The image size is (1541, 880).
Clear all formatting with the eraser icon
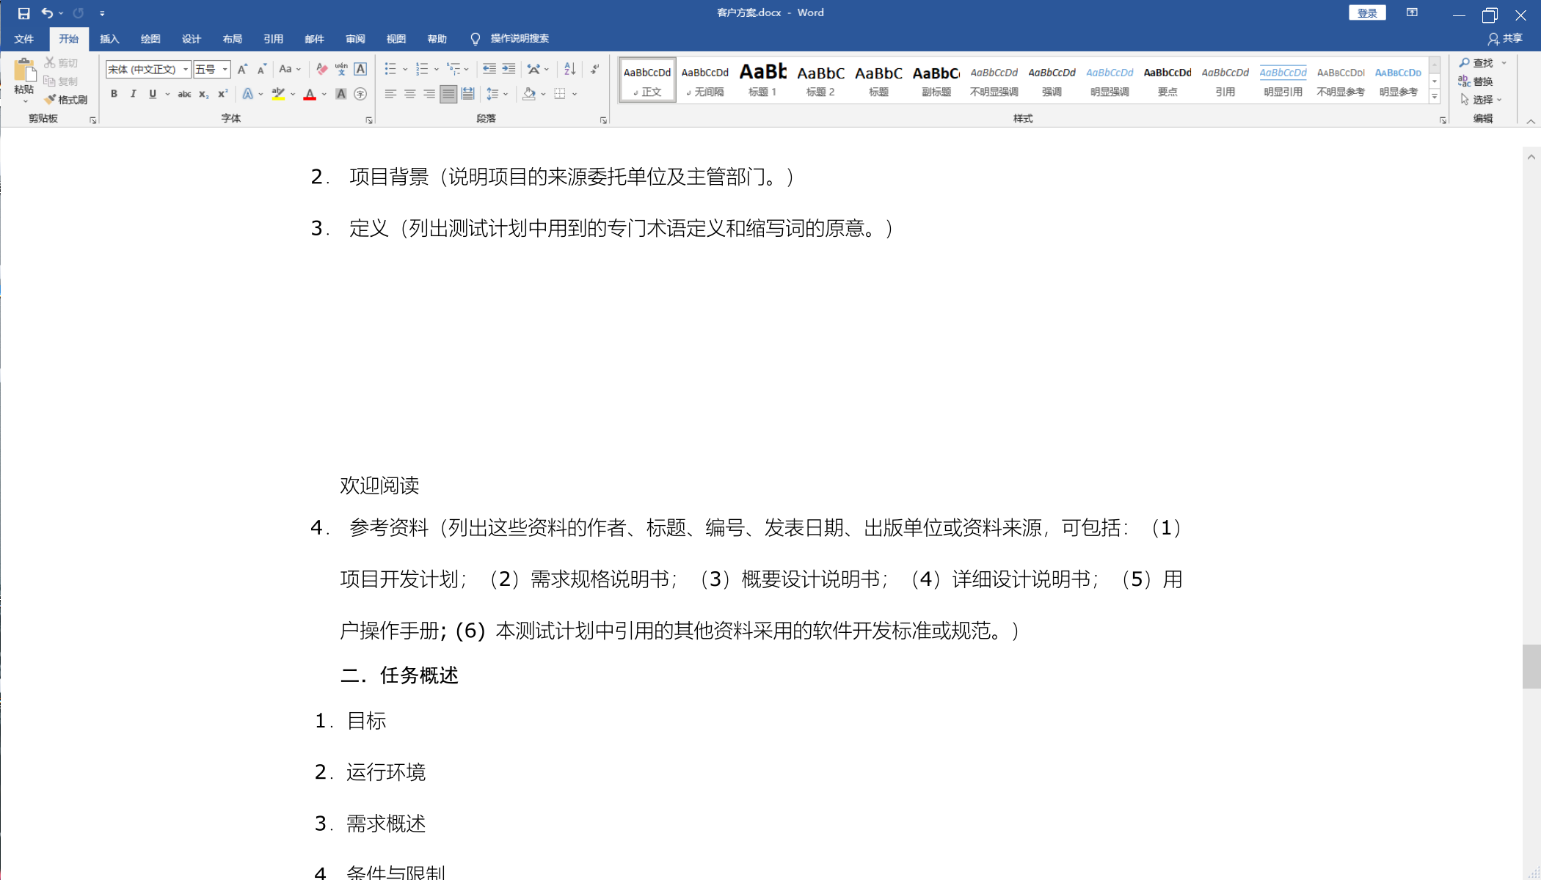321,69
